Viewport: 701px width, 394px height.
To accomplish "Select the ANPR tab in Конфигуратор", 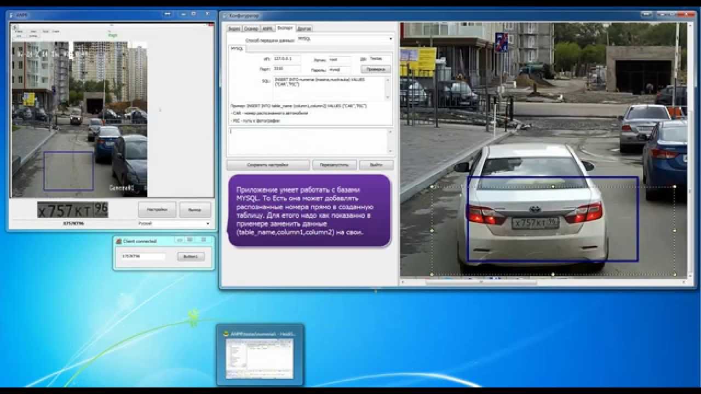I will click(x=267, y=28).
